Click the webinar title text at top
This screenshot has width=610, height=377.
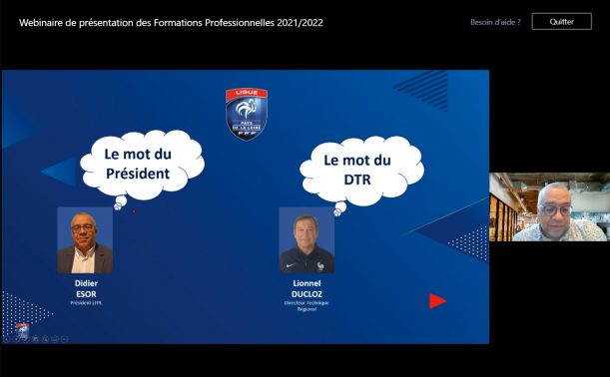pyautogui.click(x=171, y=23)
